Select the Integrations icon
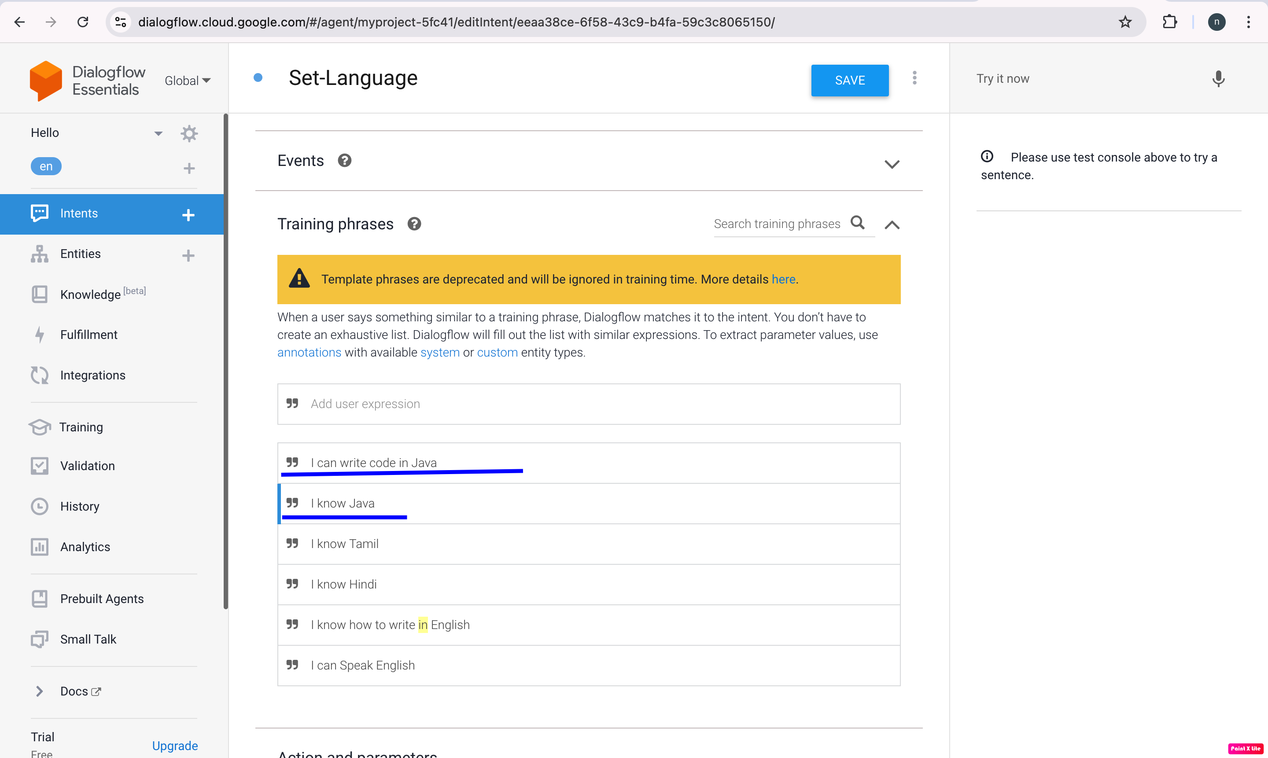The height and width of the screenshot is (758, 1268). [39, 375]
